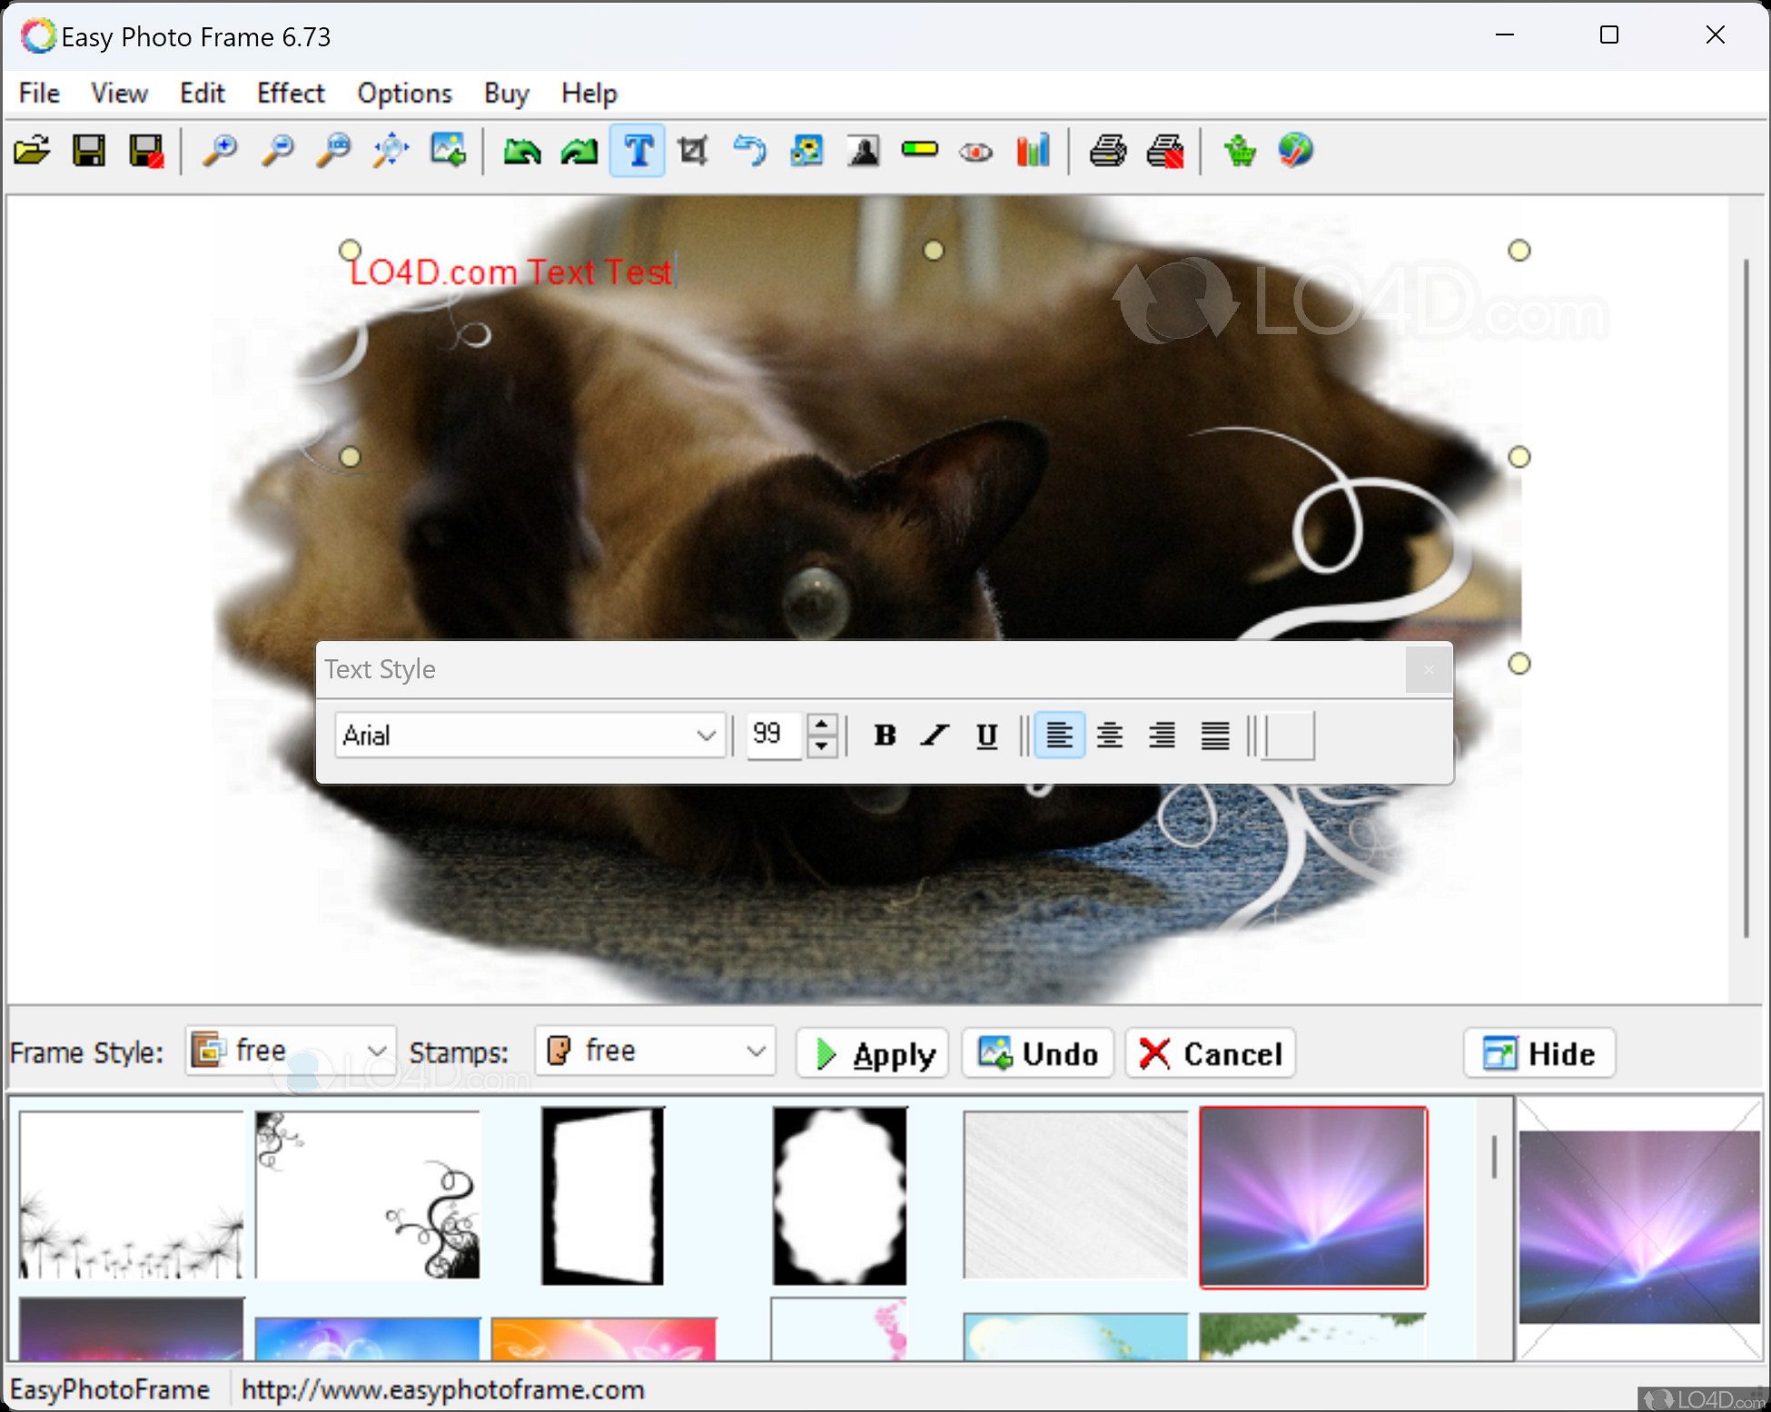Click the printer with red mark icon
Screen dimensions: 1771x1412
point(1165,151)
